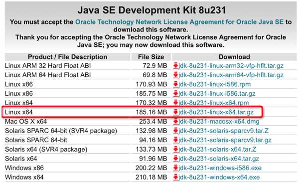The image size is (298, 185).
Task: Click the Product / File Description column header
Action: point(67,57)
